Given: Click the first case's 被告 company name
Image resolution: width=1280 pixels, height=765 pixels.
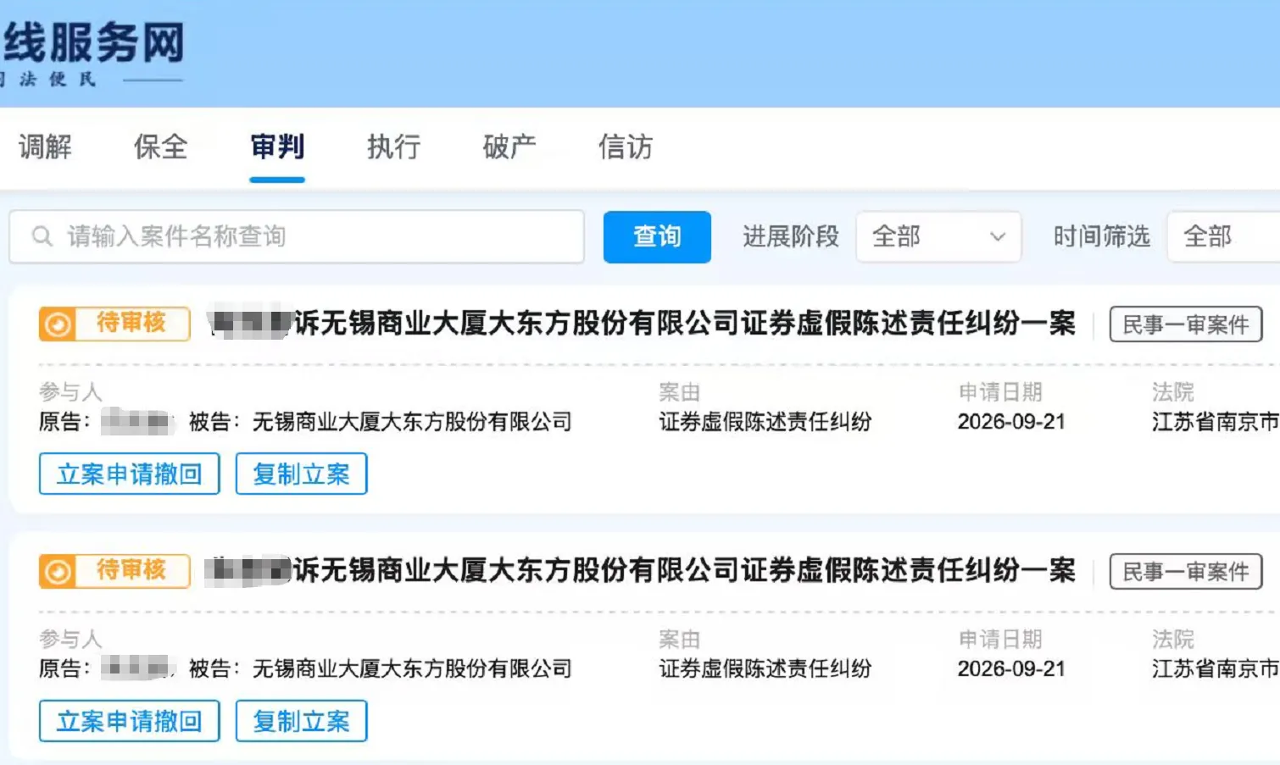Looking at the screenshot, I should click(x=412, y=421).
